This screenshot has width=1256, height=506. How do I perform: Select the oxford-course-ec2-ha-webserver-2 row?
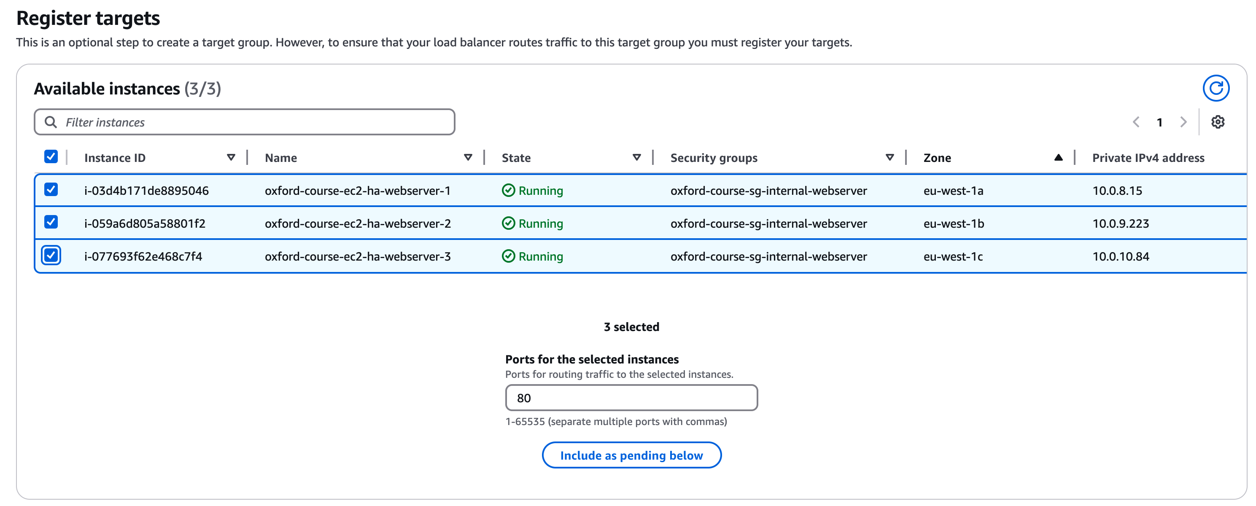51,223
